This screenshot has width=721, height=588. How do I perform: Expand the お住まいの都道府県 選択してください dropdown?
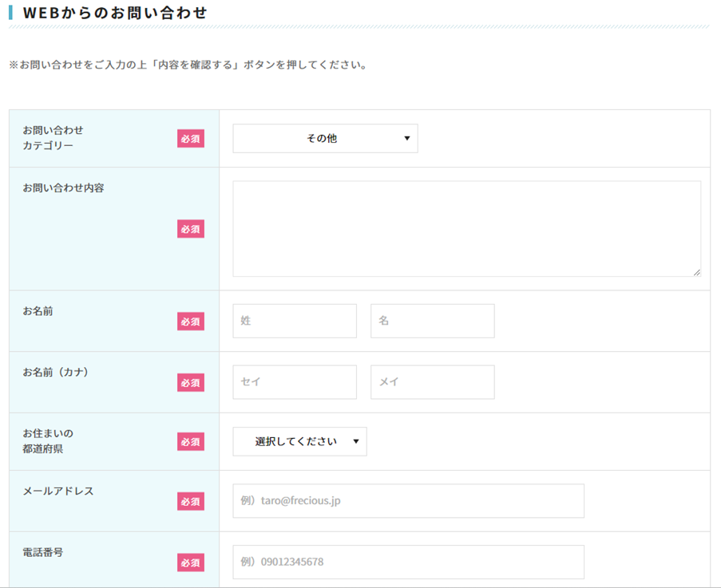coord(299,441)
